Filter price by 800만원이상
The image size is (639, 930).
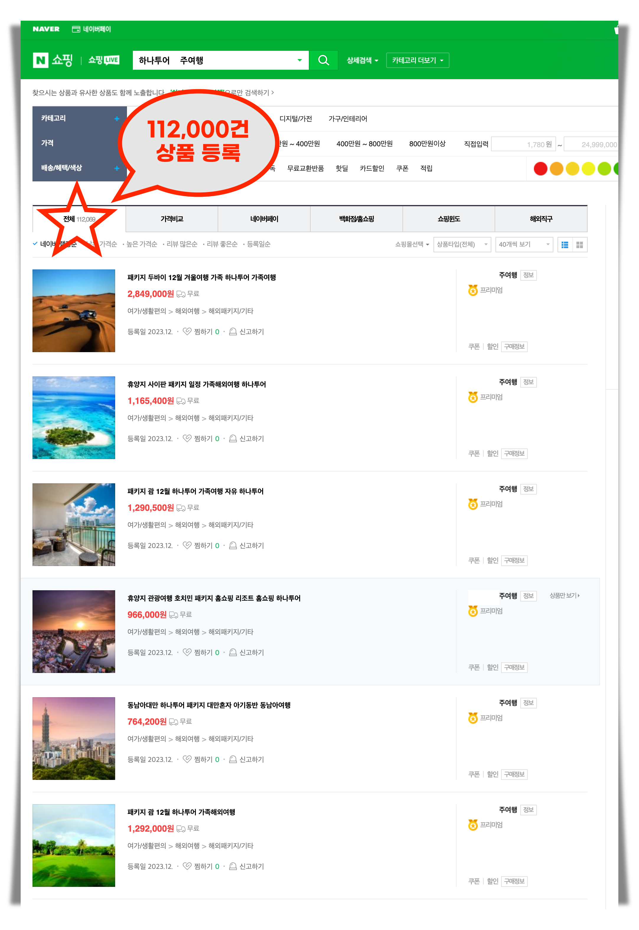(x=427, y=144)
